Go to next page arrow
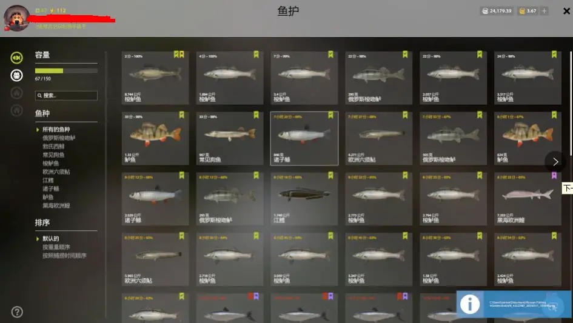The width and height of the screenshot is (573, 323). 555,161
